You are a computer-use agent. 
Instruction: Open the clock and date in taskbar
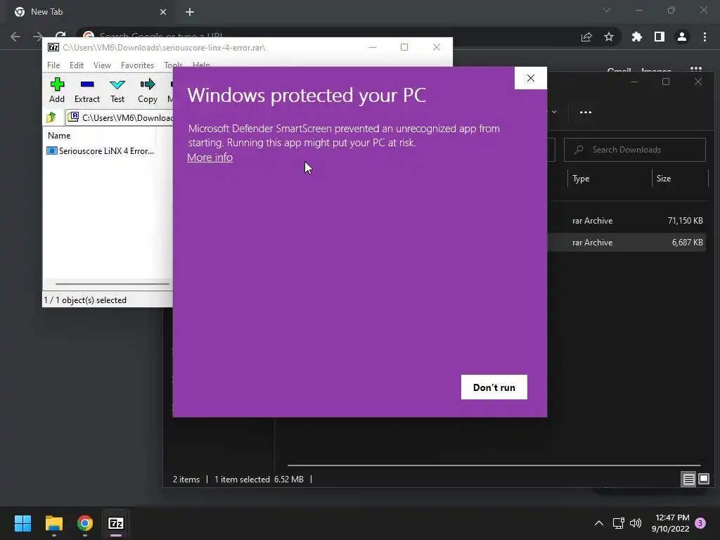click(671, 523)
